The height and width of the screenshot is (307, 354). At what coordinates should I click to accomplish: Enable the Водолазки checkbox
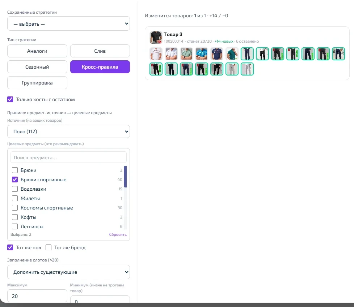(15, 189)
